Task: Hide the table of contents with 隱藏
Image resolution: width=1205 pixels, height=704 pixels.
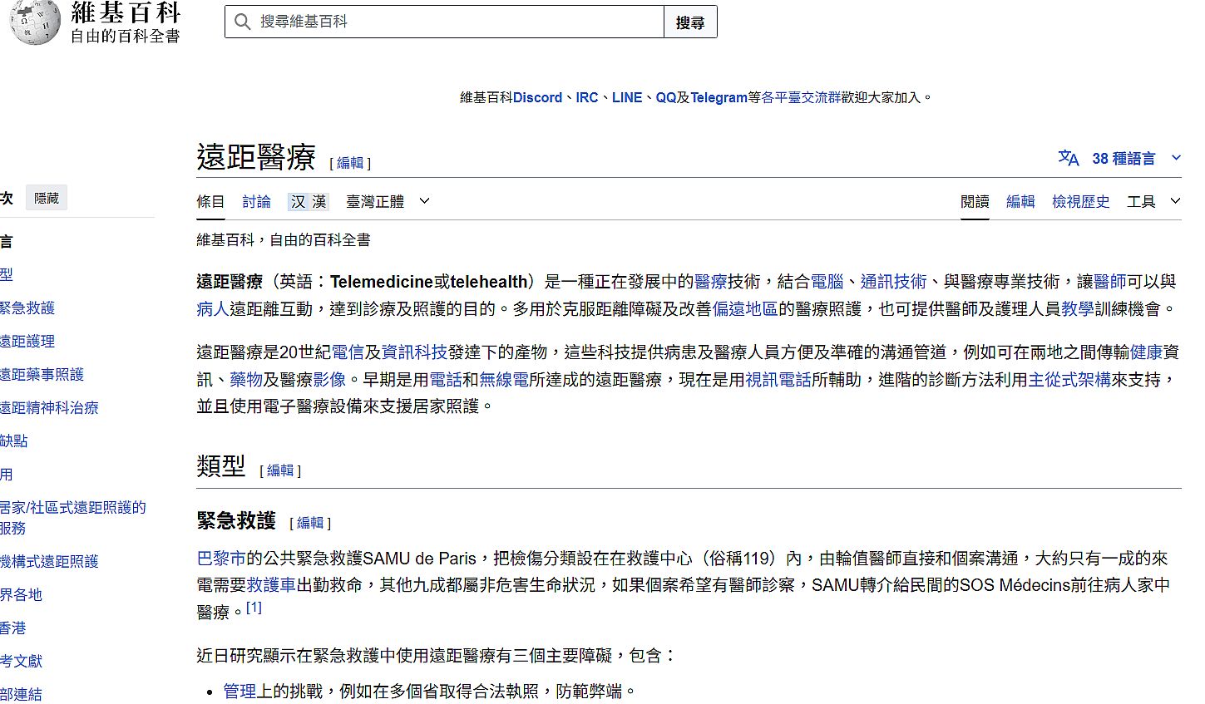Action: 47,199
